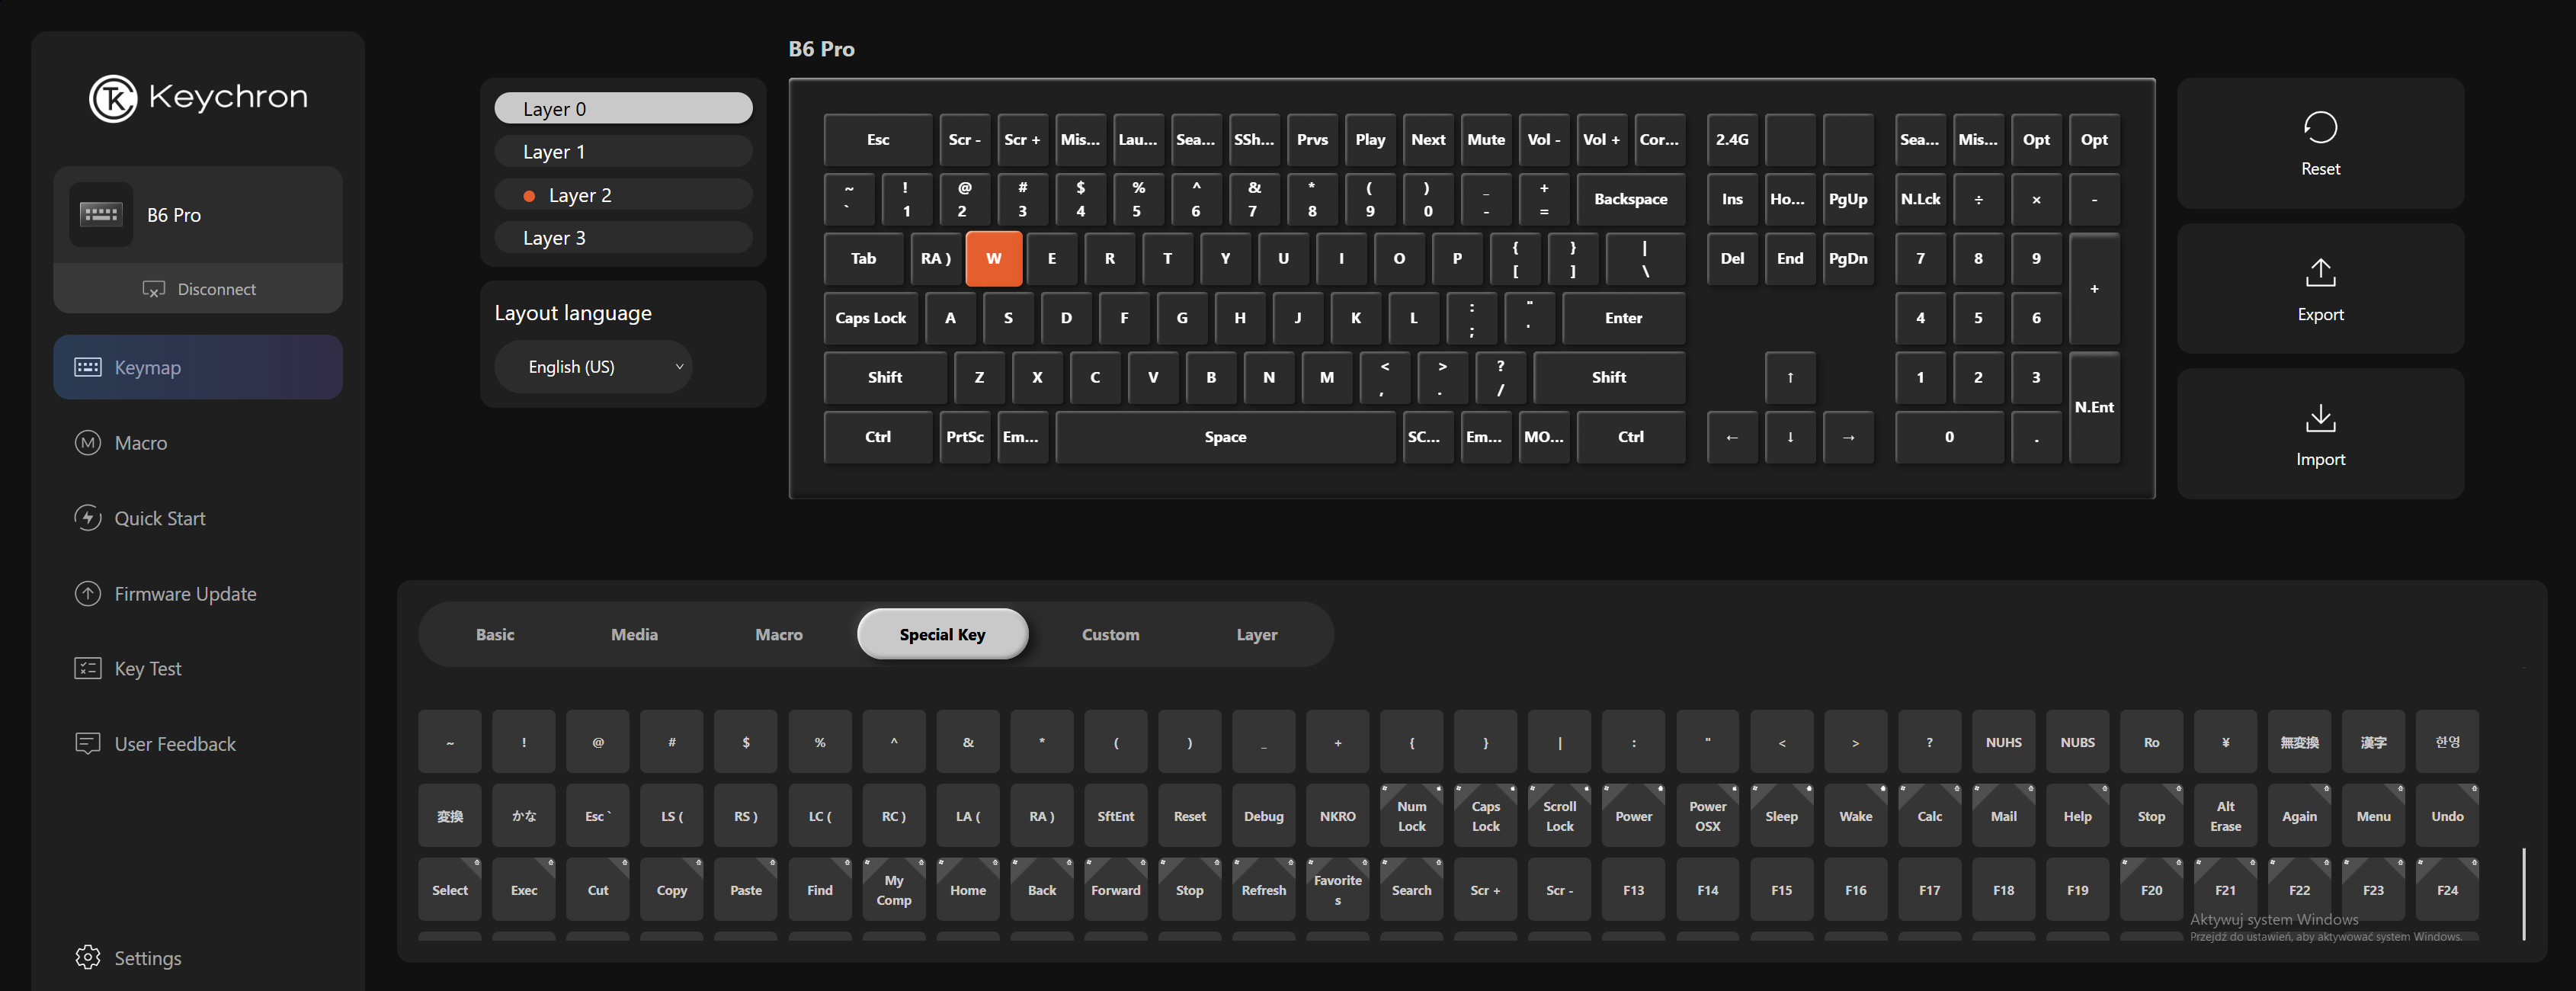Open Quick Start from the sidebar
The height and width of the screenshot is (991, 2576).
(x=198, y=518)
